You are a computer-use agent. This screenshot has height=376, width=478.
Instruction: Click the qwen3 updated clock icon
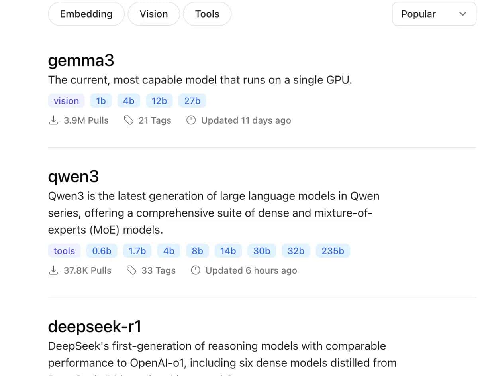(196, 270)
